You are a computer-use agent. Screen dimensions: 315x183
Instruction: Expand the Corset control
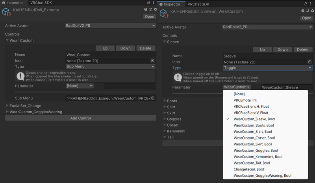point(165,125)
